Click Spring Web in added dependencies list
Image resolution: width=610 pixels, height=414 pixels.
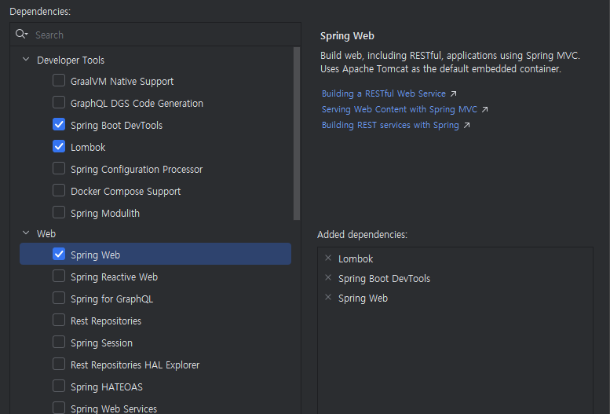click(363, 299)
